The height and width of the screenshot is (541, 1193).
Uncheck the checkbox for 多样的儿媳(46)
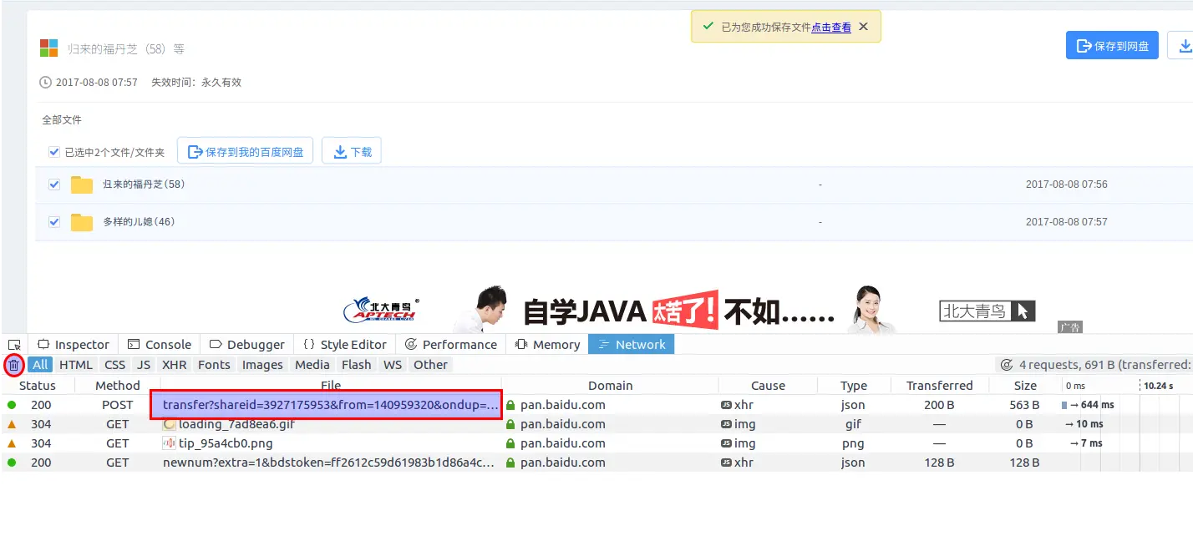[x=53, y=221]
